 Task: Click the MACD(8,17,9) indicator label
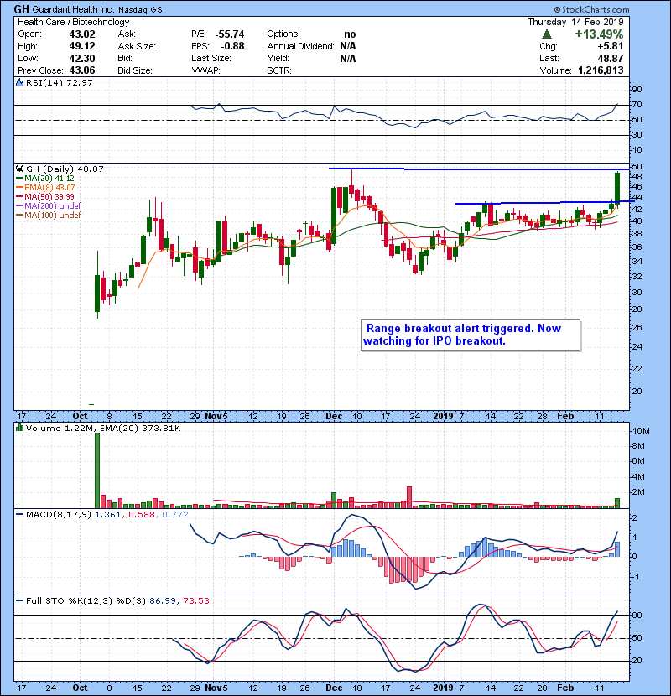[59, 515]
